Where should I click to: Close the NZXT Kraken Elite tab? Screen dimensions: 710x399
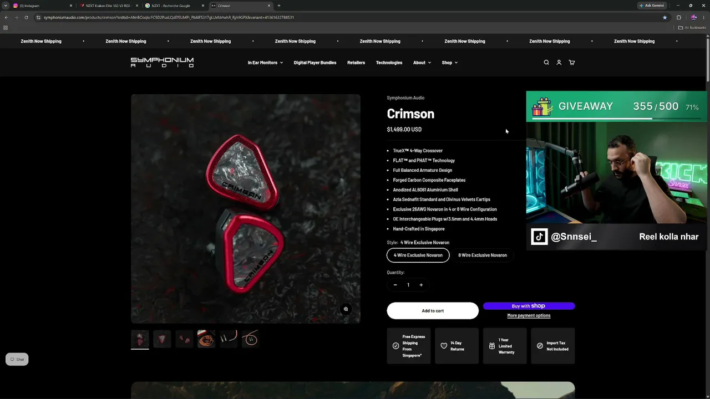(x=137, y=6)
